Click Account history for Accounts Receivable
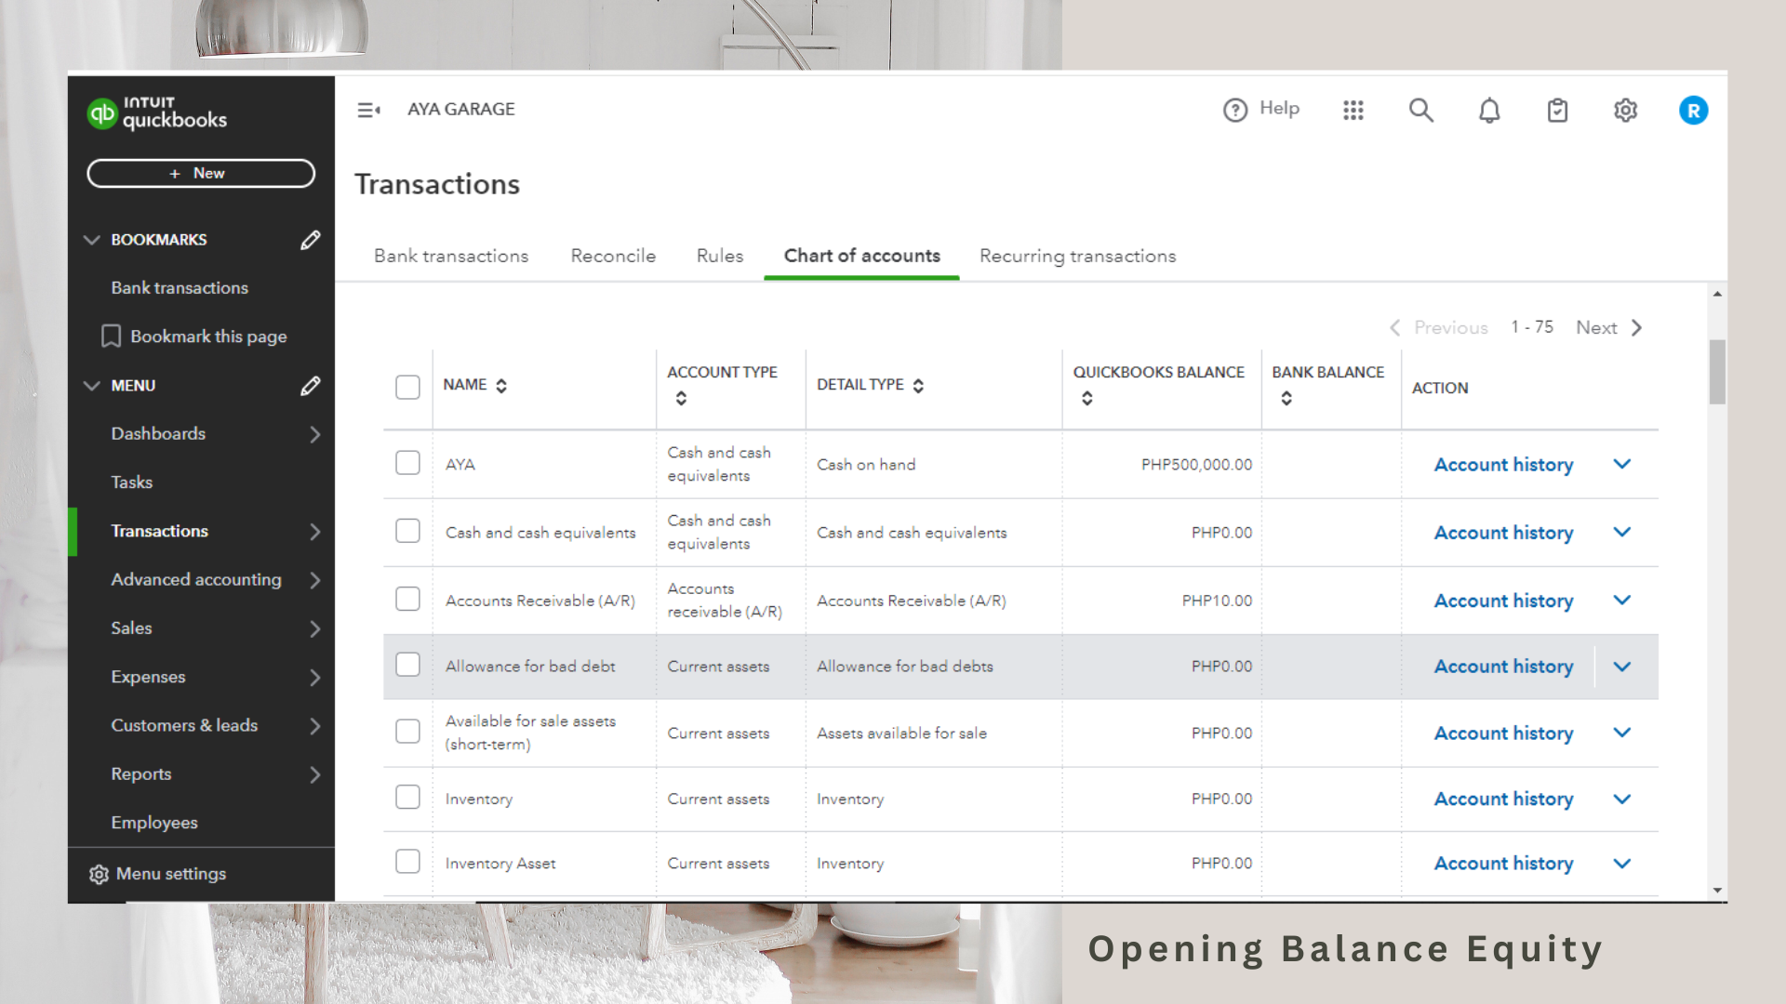This screenshot has width=1786, height=1004. (1503, 601)
